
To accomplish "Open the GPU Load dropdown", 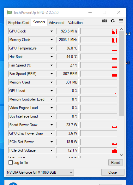I will tap(51, 91).
